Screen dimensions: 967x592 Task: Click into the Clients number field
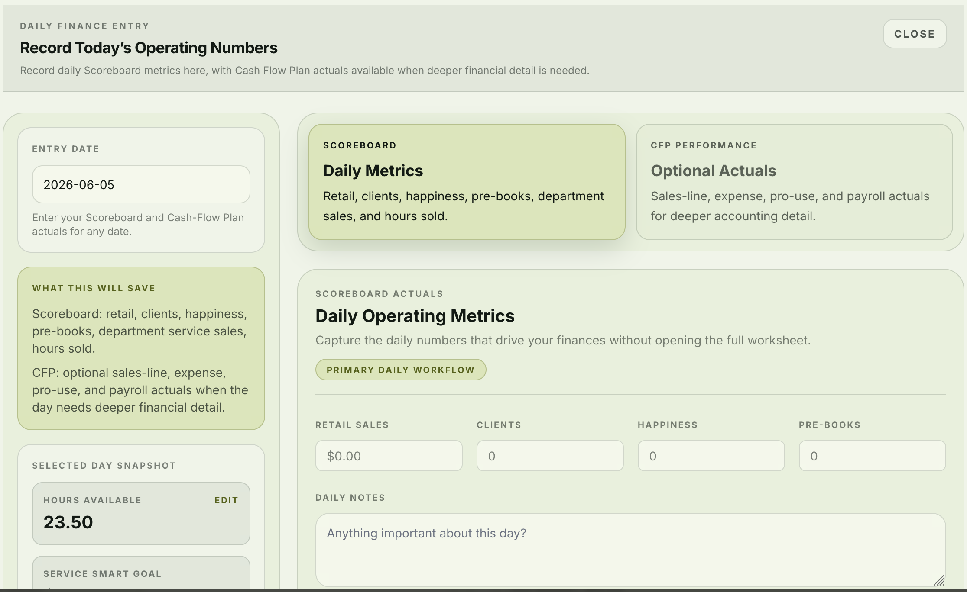pyautogui.click(x=550, y=456)
